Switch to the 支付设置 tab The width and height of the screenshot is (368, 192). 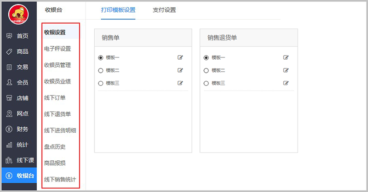(164, 10)
